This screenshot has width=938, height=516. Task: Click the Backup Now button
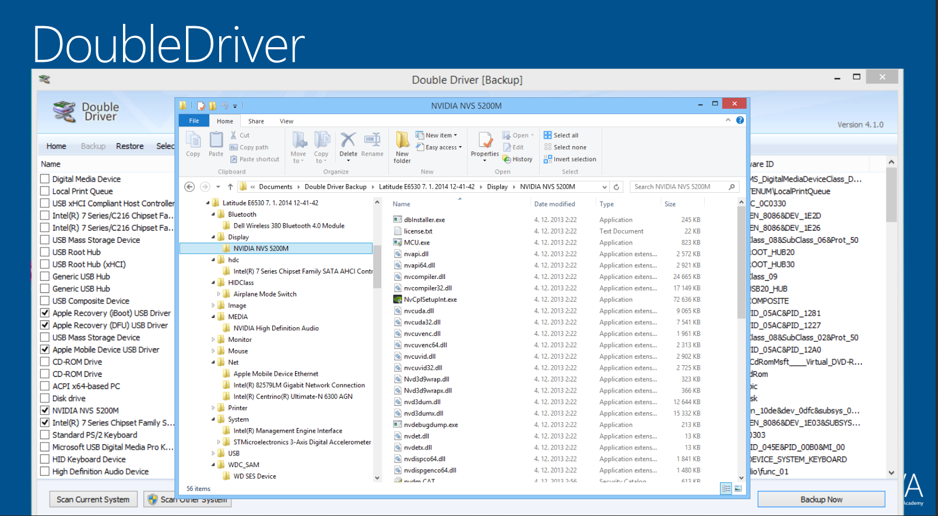coord(821,499)
